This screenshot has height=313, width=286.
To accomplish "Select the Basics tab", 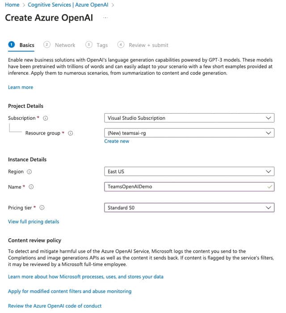I will coord(27,45).
